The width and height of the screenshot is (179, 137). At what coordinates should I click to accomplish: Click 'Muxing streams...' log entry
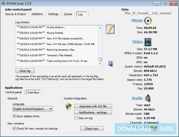[41, 27]
